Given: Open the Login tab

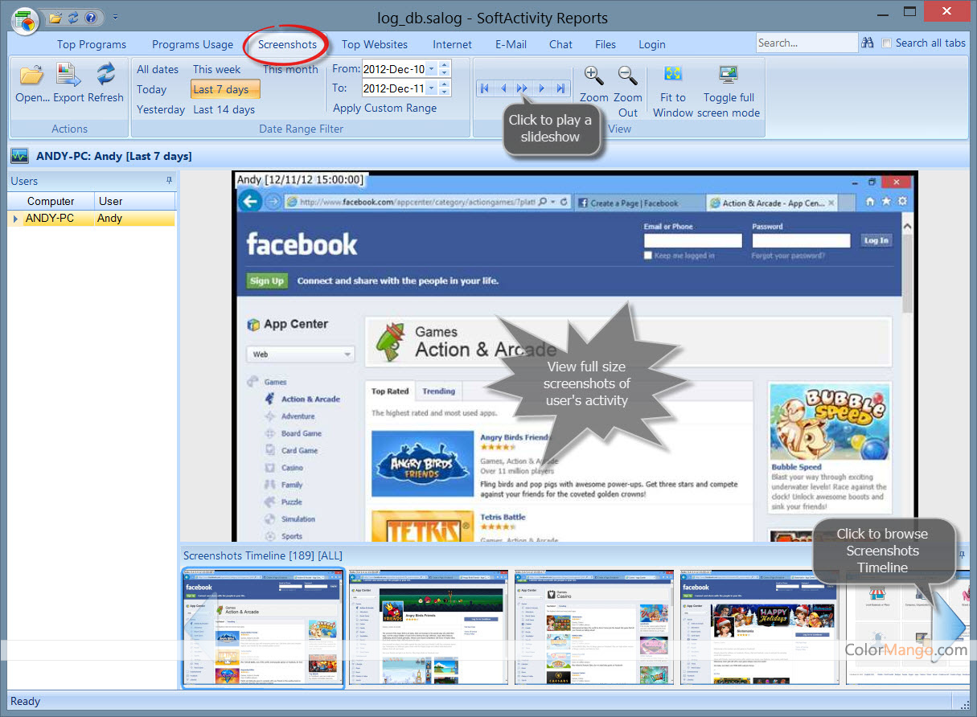Looking at the screenshot, I should click(x=652, y=44).
